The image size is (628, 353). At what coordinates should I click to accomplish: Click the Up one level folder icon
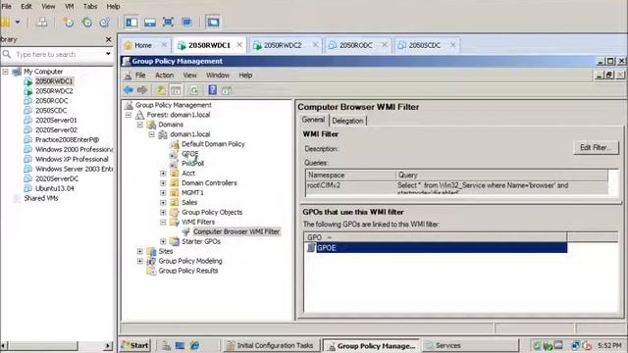tap(161, 90)
